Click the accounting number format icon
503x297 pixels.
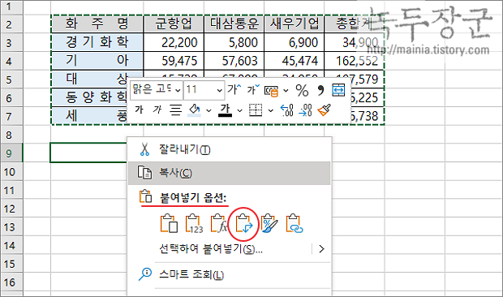click(x=272, y=91)
